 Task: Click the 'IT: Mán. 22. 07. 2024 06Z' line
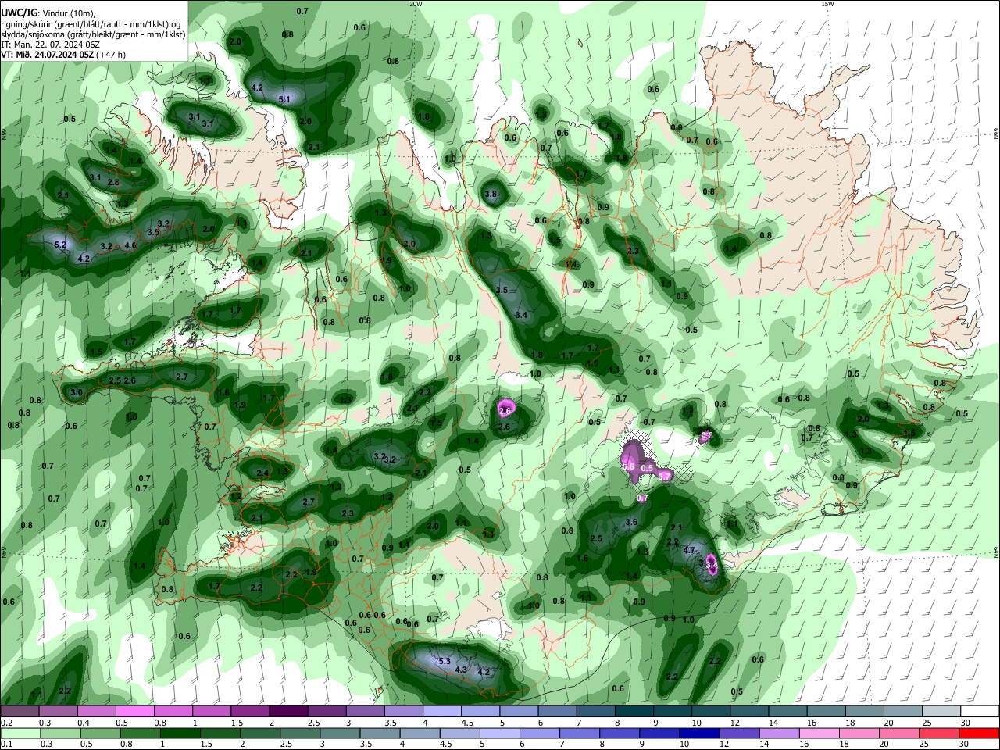point(51,45)
